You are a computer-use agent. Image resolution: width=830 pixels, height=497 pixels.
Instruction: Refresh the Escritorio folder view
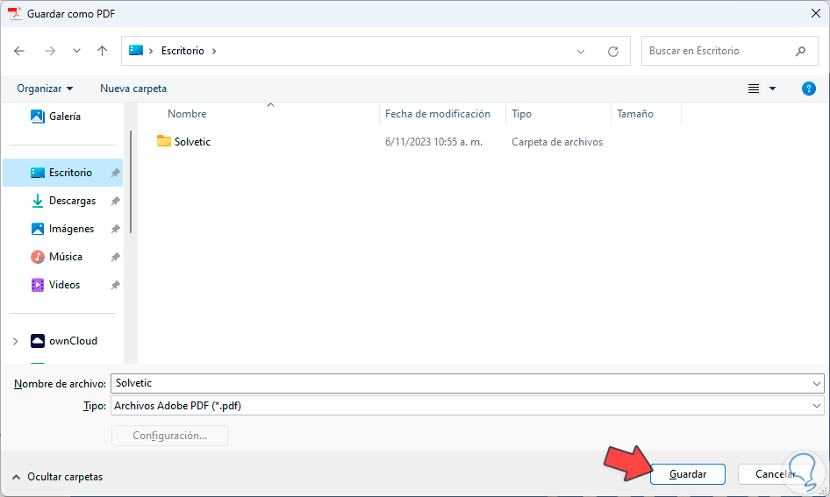coord(613,52)
